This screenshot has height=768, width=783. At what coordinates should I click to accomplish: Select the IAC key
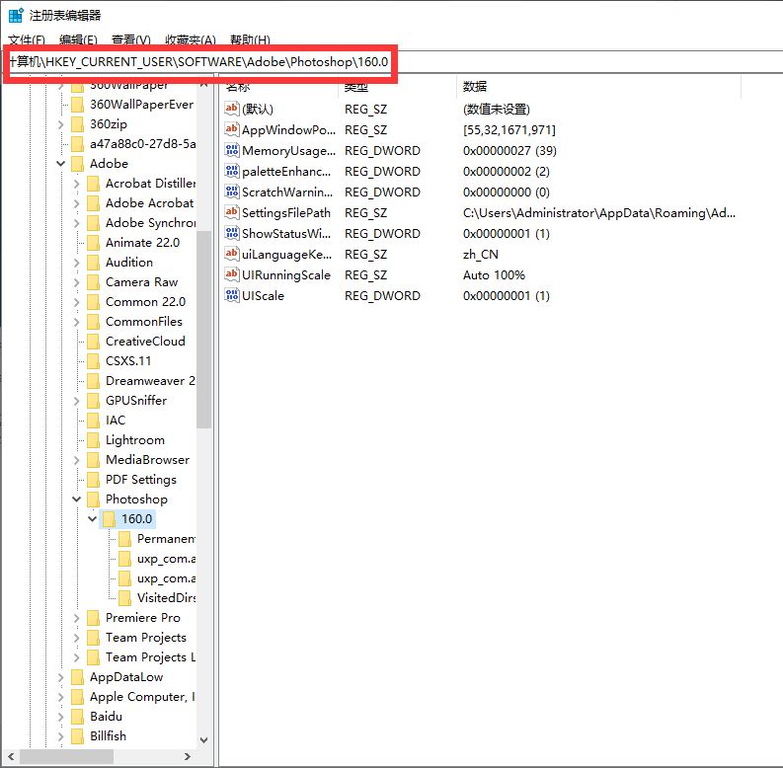[x=116, y=421]
